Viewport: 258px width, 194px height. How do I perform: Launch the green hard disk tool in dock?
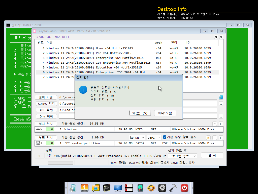[140, 188]
